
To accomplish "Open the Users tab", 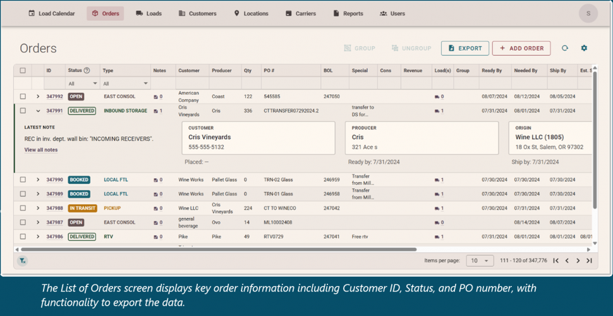I will pyautogui.click(x=392, y=13).
